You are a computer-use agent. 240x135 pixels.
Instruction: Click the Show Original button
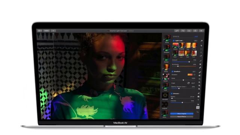[x=181, y=114]
